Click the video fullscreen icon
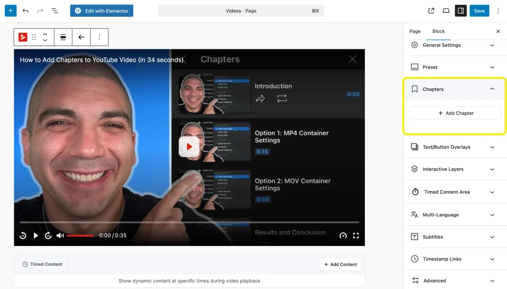 355,236
